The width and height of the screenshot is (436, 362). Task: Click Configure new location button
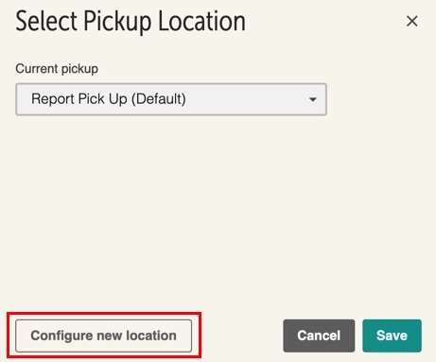point(103,336)
